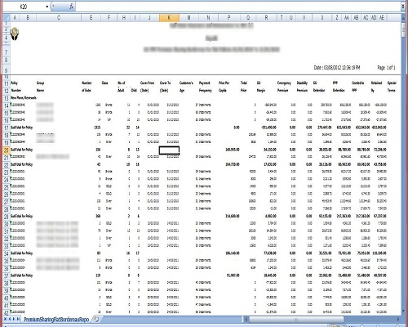
Task: Click the Name Box showing K20
Action: pos(24,7)
